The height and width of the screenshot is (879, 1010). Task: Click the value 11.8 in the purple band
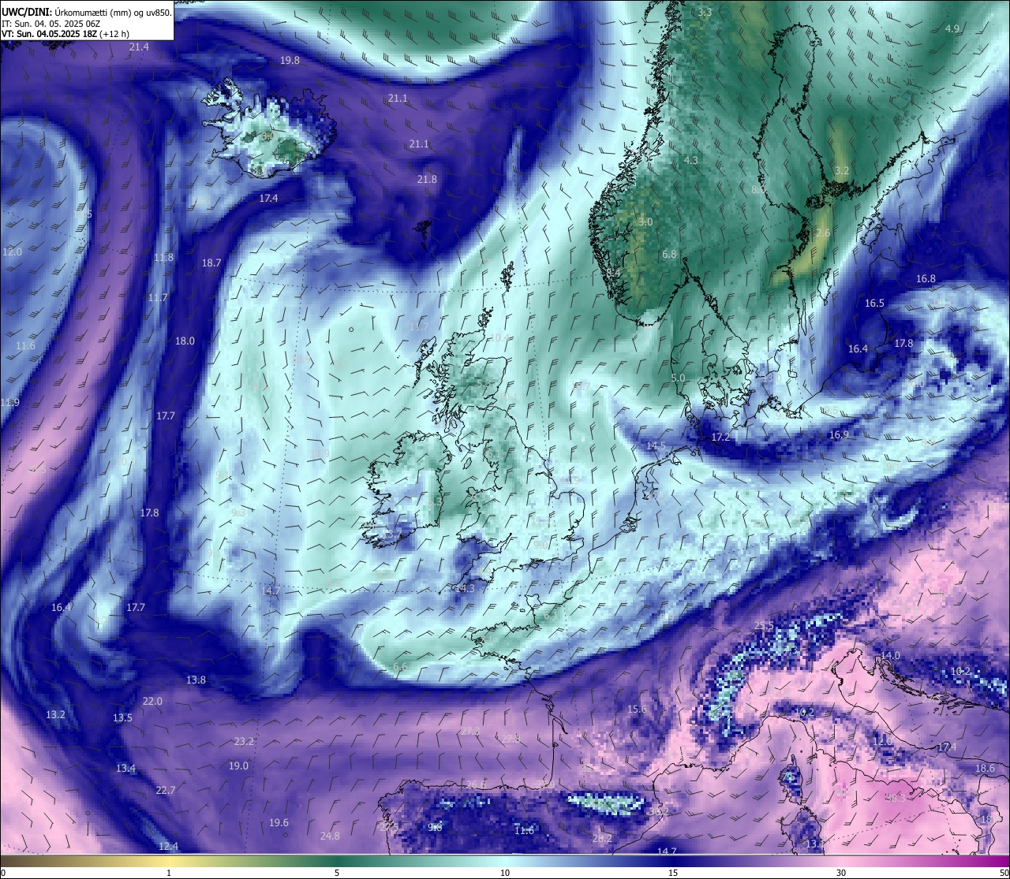point(163,258)
